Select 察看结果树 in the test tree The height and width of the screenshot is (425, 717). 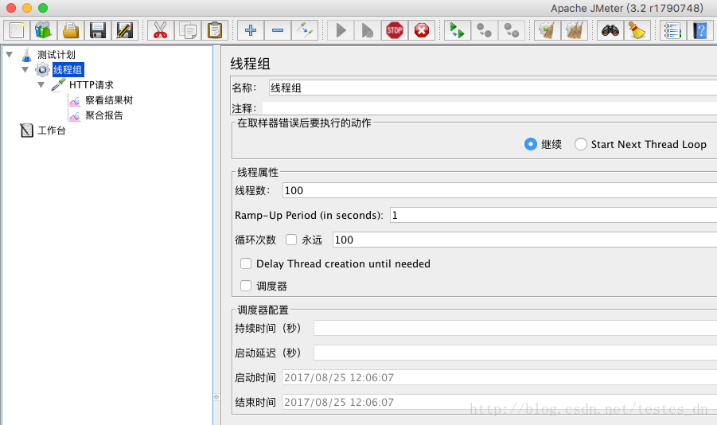click(x=108, y=100)
